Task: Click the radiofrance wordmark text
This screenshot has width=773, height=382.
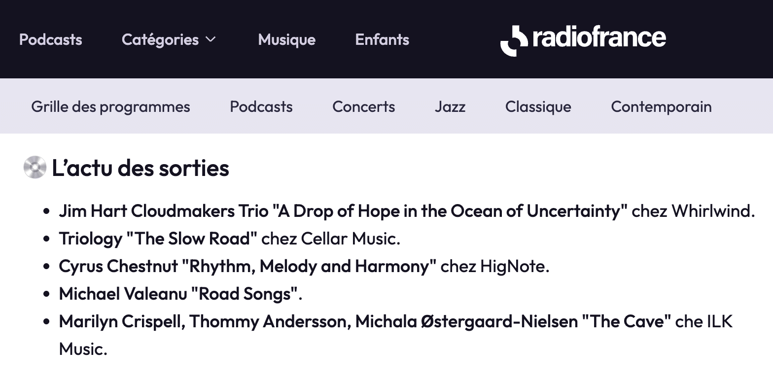Action: [x=599, y=38]
